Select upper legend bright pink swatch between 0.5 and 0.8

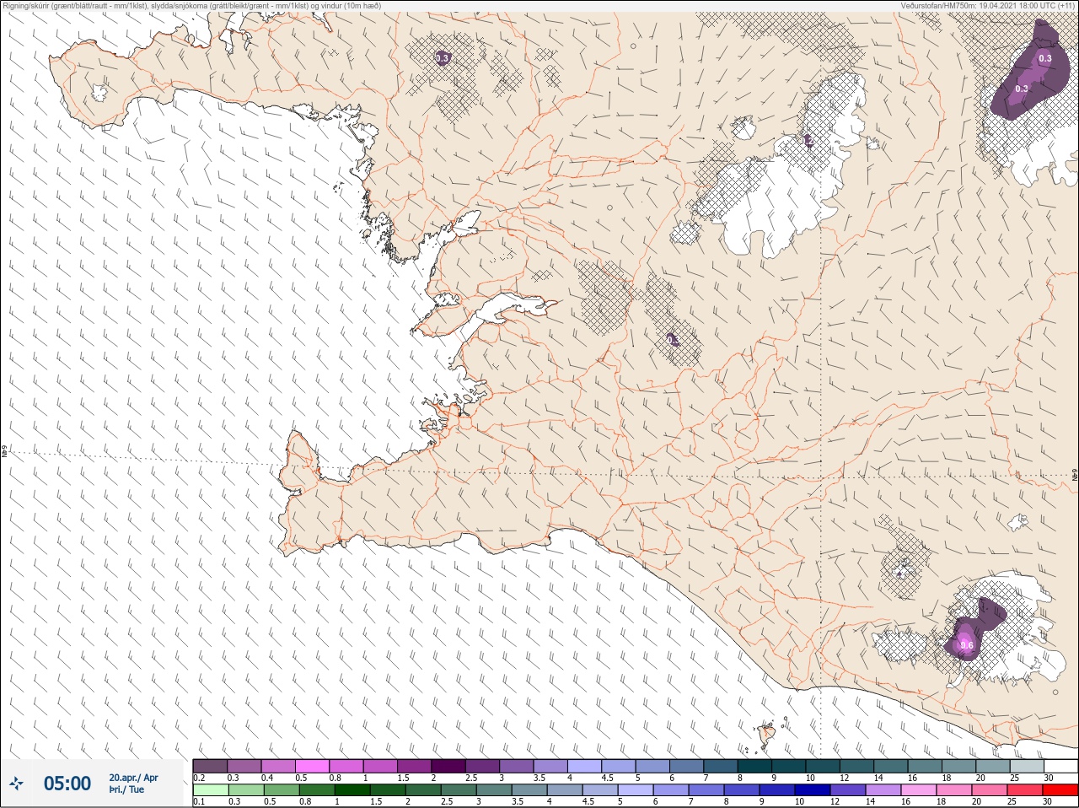point(313,766)
